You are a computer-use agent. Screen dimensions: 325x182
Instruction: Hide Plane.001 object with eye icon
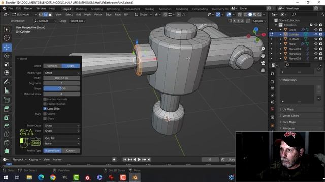coord(316,49)
